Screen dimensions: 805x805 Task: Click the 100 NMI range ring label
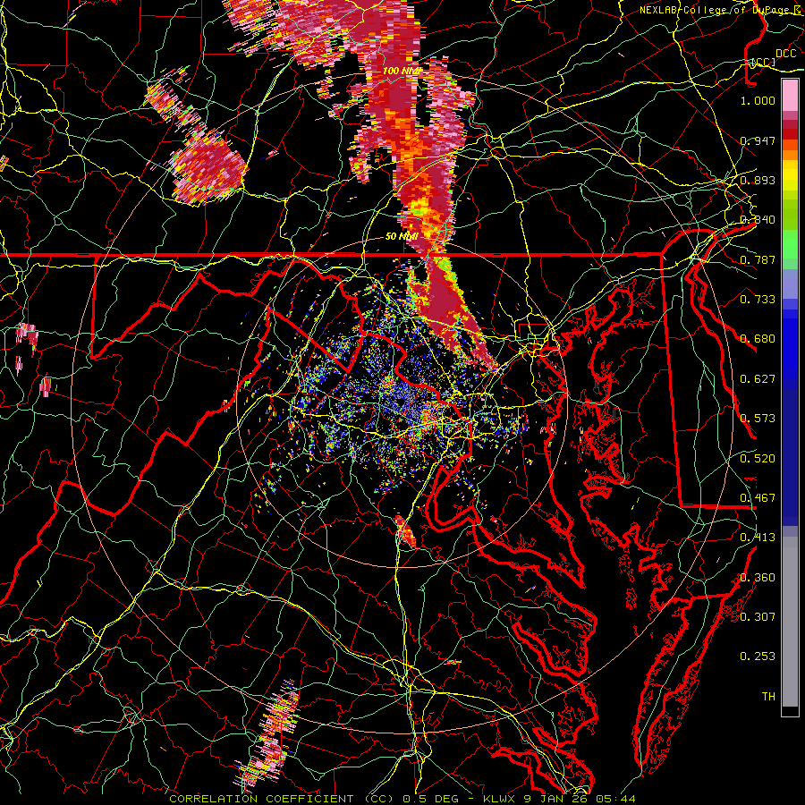403,71
